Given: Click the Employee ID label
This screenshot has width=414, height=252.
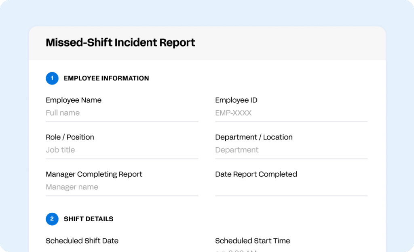Looking at the screenshot, I should click(236, 100).
